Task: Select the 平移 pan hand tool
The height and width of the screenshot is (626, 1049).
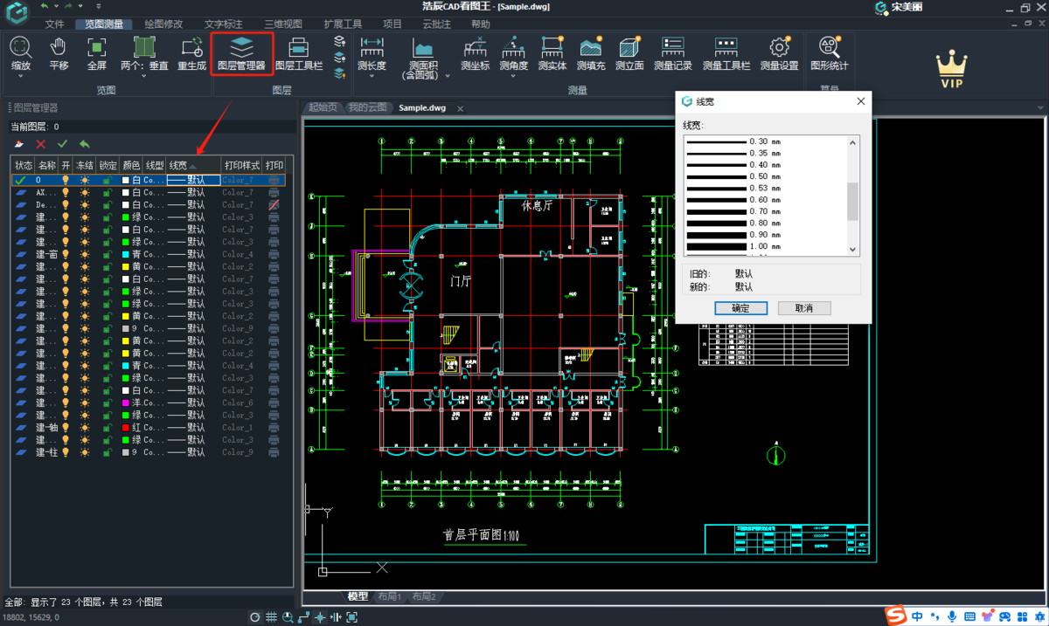Action: [x=59, y=52]
